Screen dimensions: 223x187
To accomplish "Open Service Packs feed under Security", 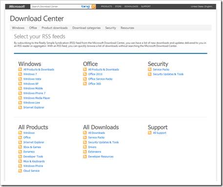I will point(161,70).
